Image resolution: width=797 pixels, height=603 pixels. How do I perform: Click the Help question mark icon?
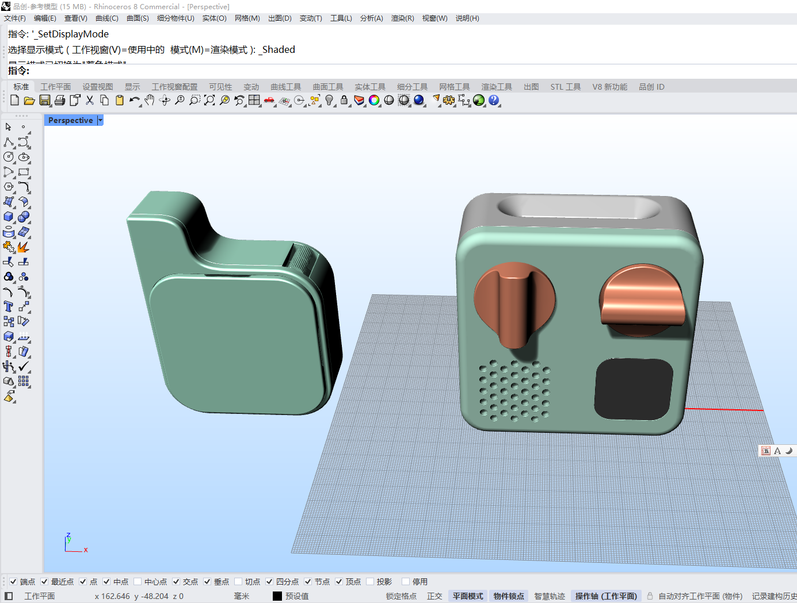coord(494,101)
